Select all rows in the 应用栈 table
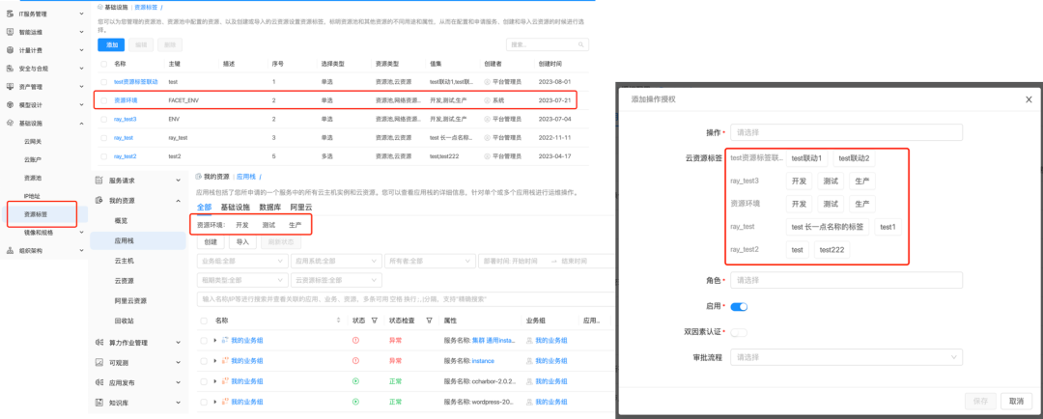 click(204, 321)
